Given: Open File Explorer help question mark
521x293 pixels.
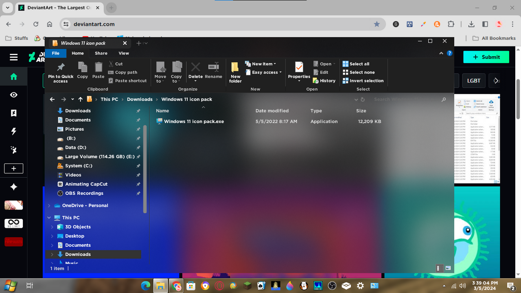Looking at the screenshot, I should (x=450, y=53).
